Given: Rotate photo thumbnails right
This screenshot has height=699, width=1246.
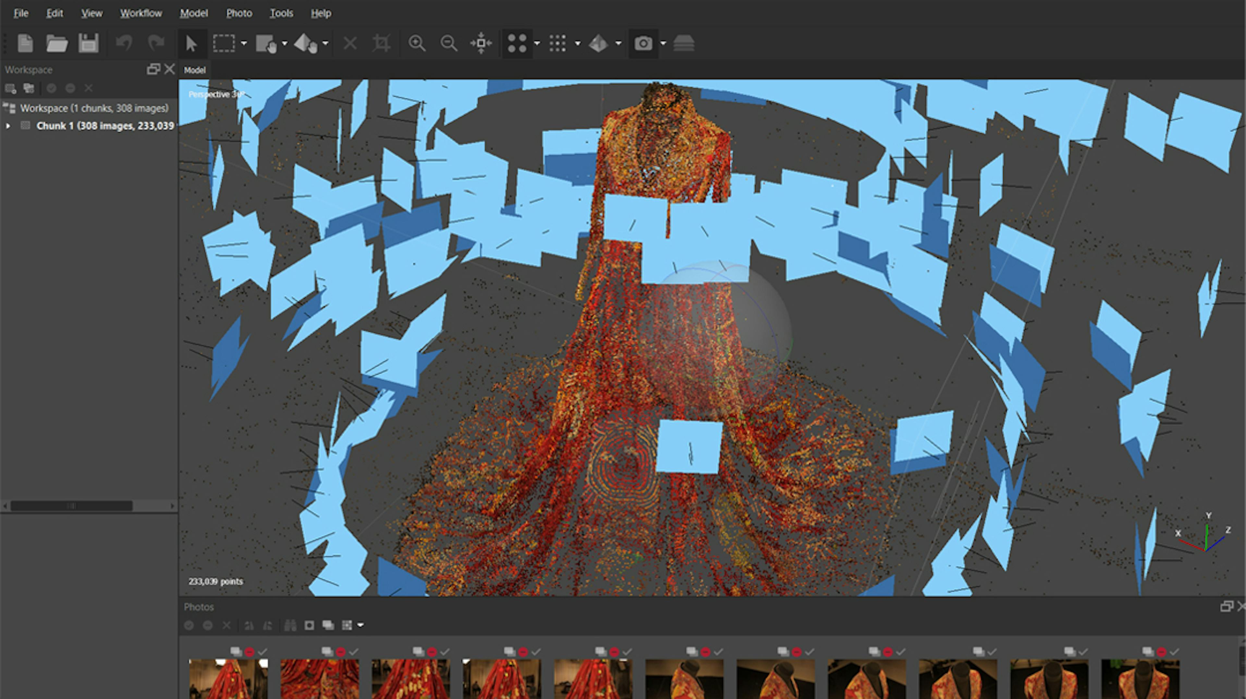Looking at the screenshot, I should click(267, 625).
